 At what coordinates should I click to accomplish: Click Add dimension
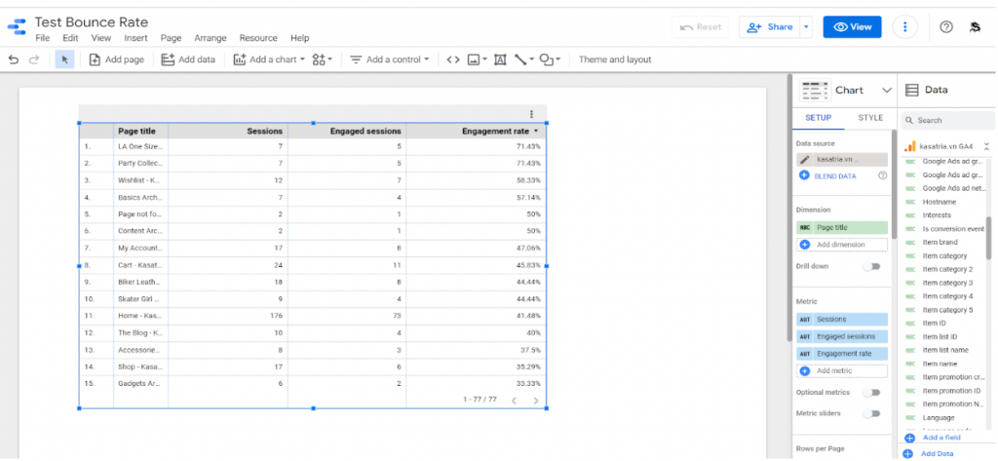841,245
